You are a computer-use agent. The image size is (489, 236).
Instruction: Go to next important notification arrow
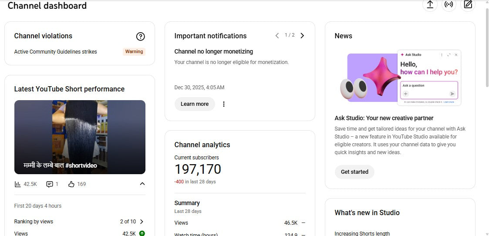[302, 36]
